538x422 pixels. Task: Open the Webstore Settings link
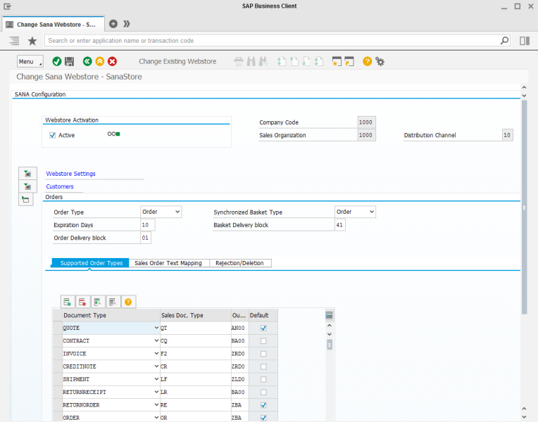[70, 174]
